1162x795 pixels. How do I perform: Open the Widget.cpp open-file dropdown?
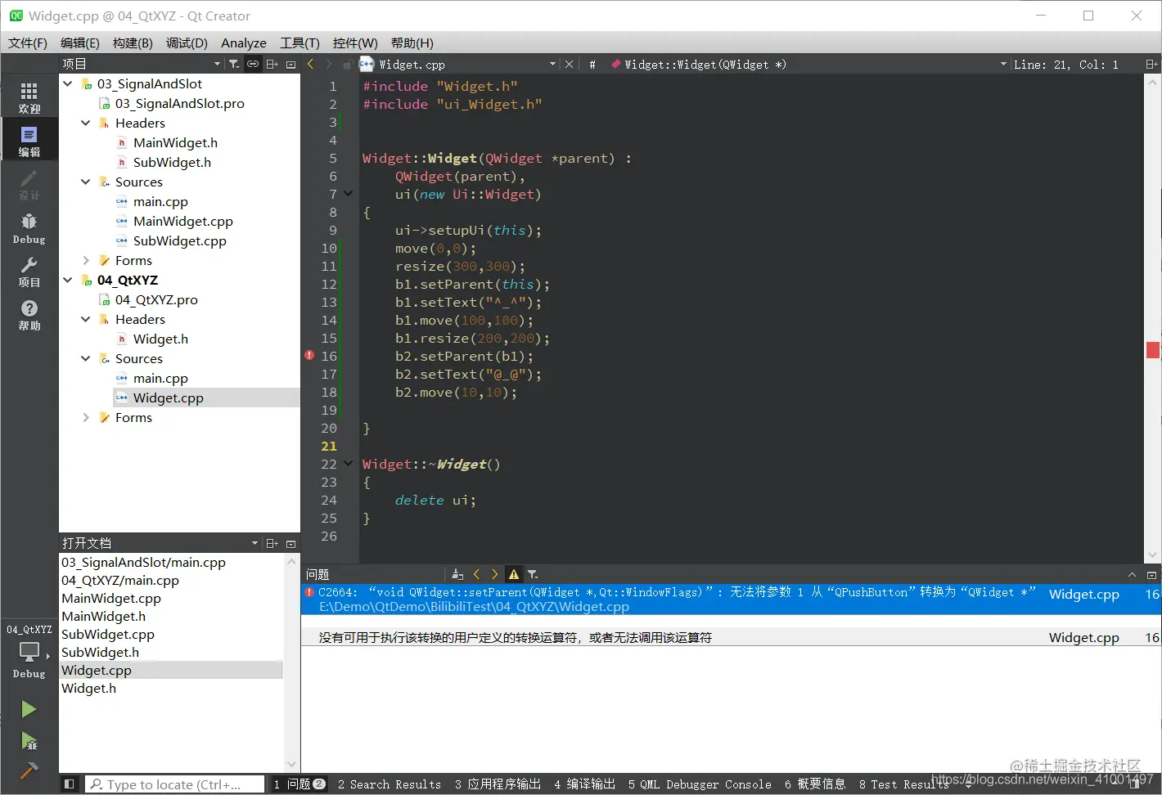552,64
